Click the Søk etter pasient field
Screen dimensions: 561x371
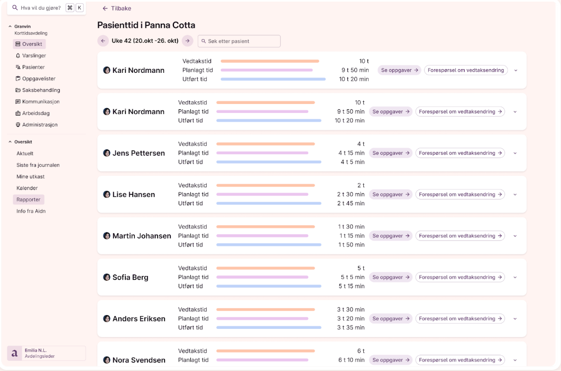tap(239, 41)
